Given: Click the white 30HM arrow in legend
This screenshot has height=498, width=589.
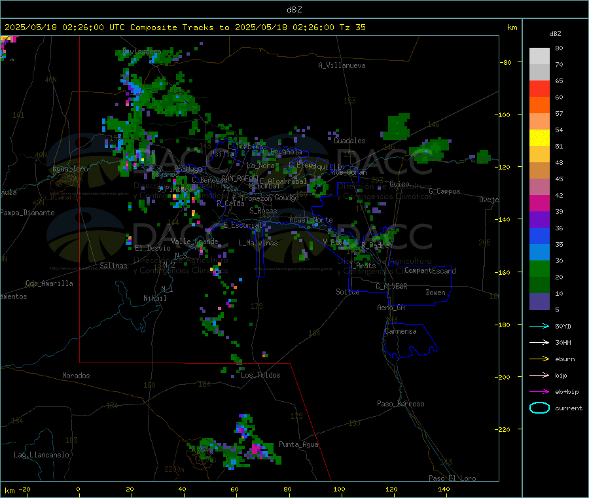Looking at the screenshot, I should coord(539,342).
